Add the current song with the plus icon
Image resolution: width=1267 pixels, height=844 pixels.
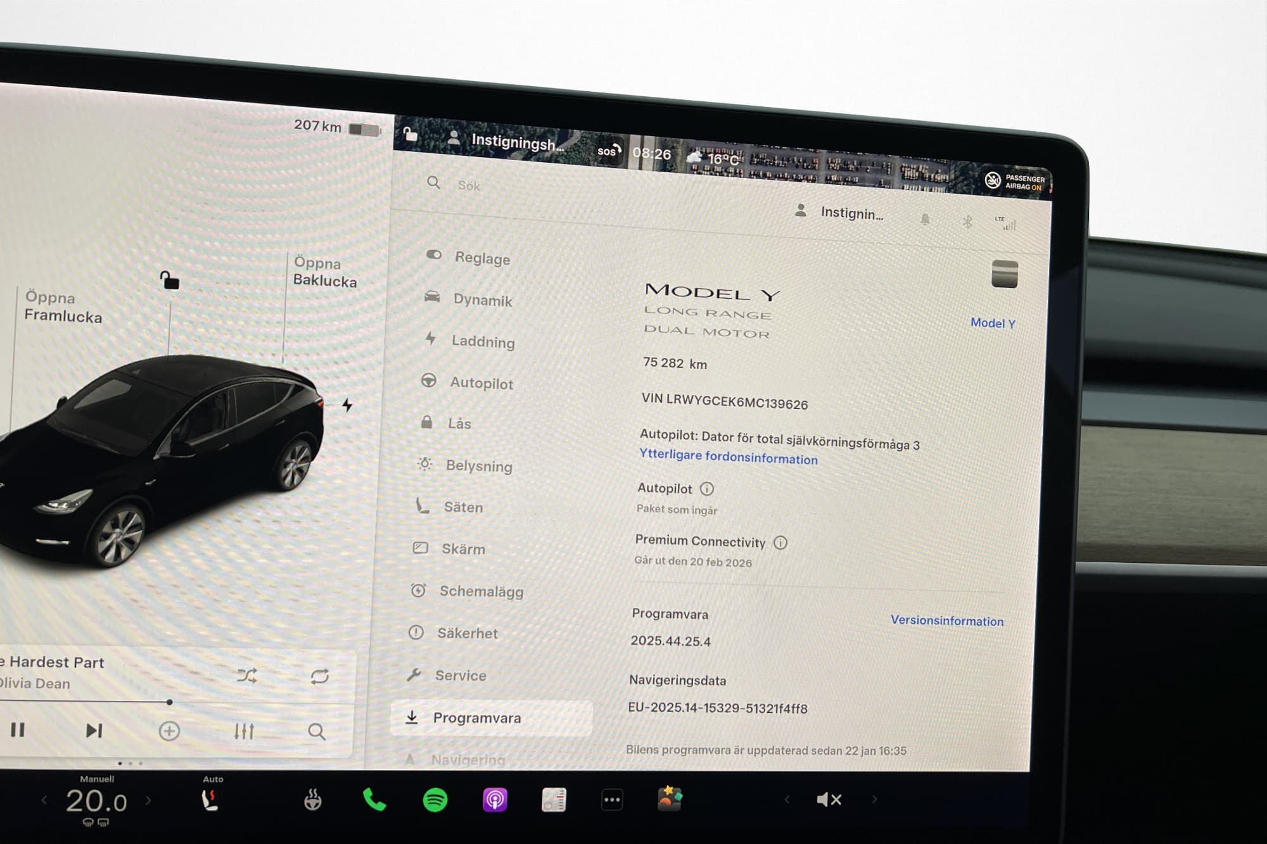[169, 731]
